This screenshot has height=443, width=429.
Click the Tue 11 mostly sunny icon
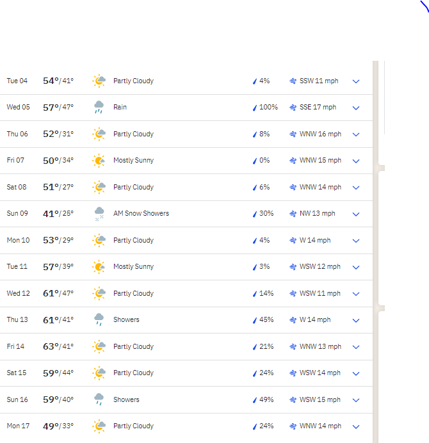(x=99, y=267)
